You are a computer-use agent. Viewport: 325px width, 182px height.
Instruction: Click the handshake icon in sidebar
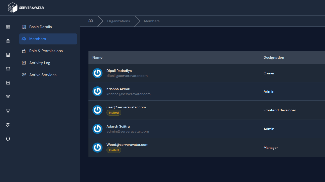pos(8,125)
